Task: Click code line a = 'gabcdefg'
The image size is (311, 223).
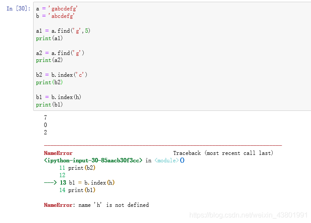Action: pos(57,9)
